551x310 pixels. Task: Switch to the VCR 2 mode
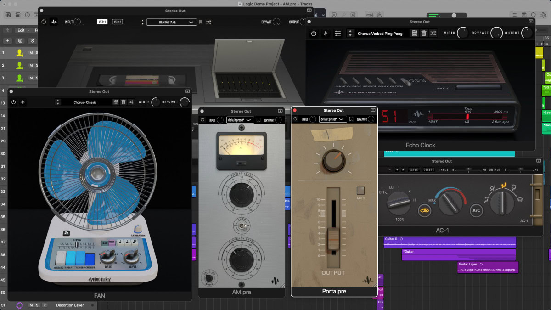118,22
